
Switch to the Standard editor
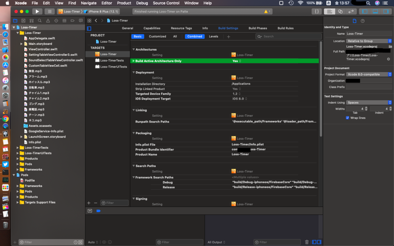[x=329, y=11]
